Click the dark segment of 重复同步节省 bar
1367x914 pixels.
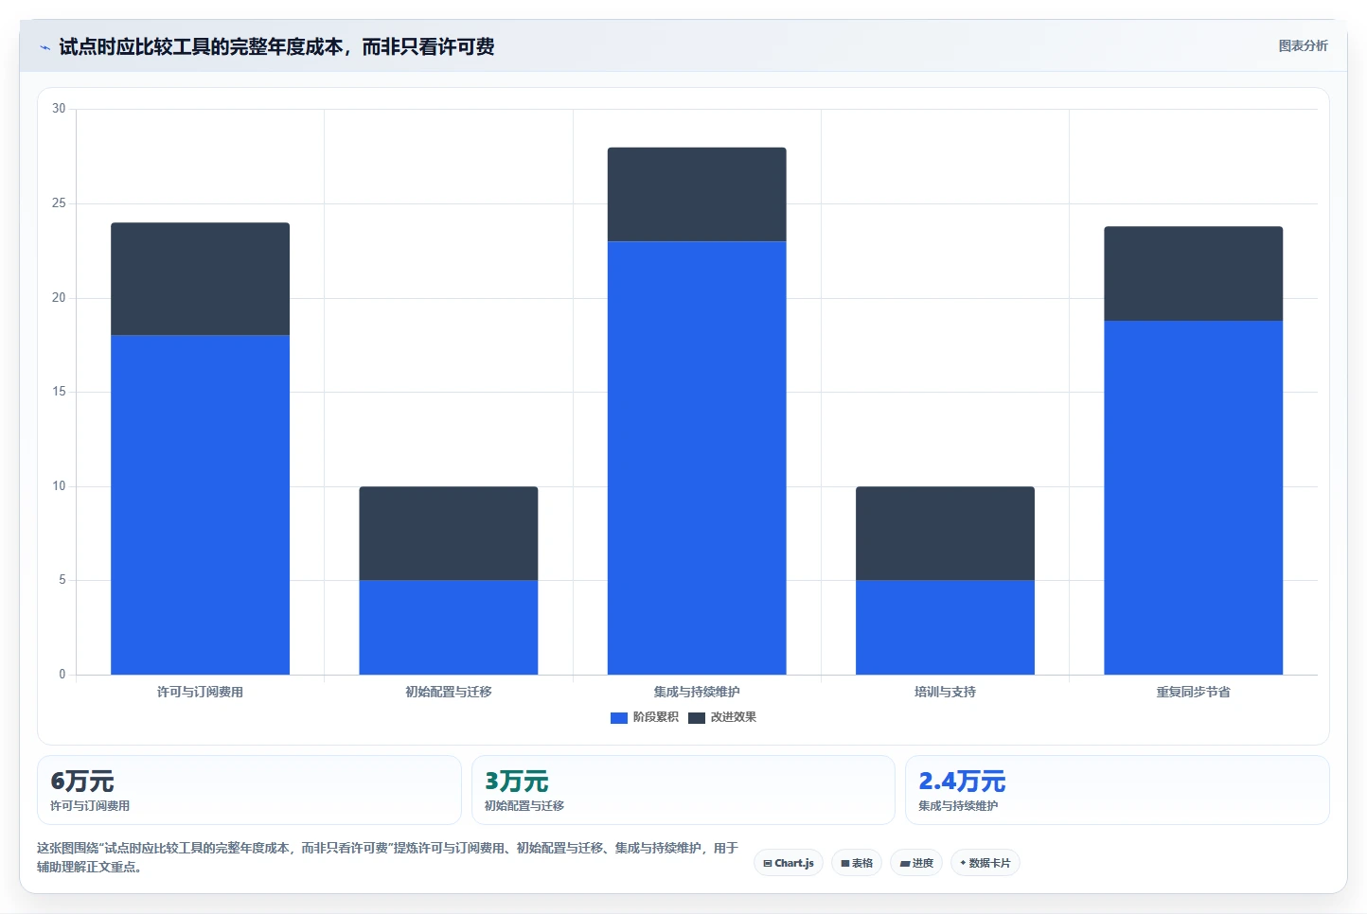(1193, 273)
